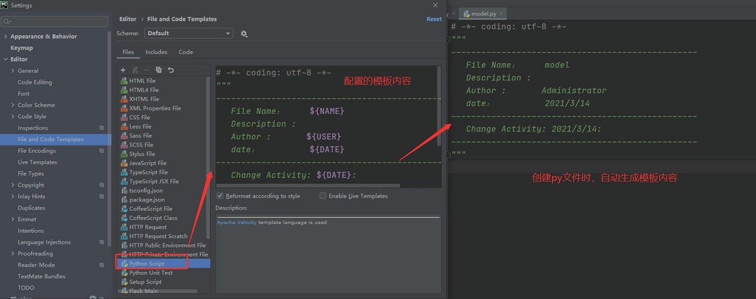Click the project-level icon beside Language Injections
The image size is (756, 299).
pos(102,242)
